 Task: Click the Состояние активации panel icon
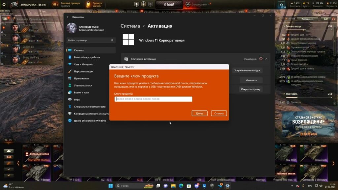tap(125, 59)
